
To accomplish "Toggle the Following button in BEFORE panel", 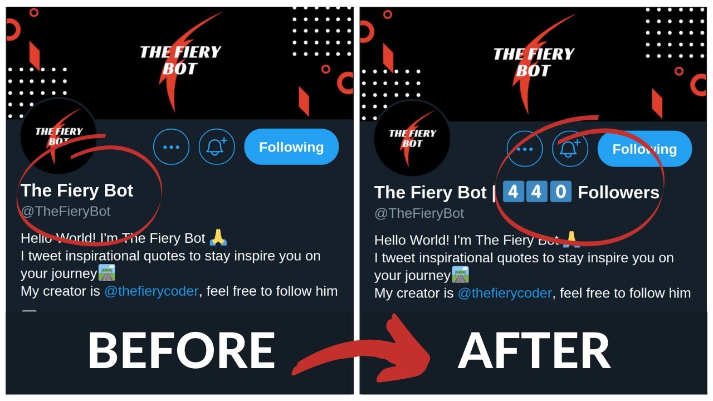I will coord(291,147).
